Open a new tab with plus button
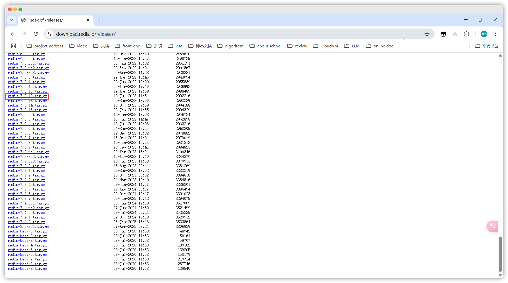This screenshot has width=508, height=283. [x=100, y=20]
